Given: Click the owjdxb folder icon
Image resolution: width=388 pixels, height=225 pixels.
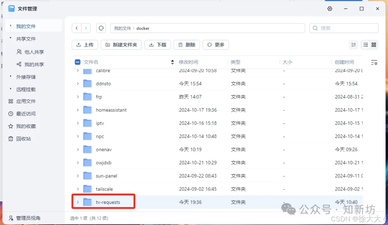Looking at the screenshot, I should click(x=87, y=162).
